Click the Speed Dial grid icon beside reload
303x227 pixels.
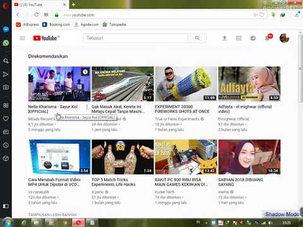[46, 15]
